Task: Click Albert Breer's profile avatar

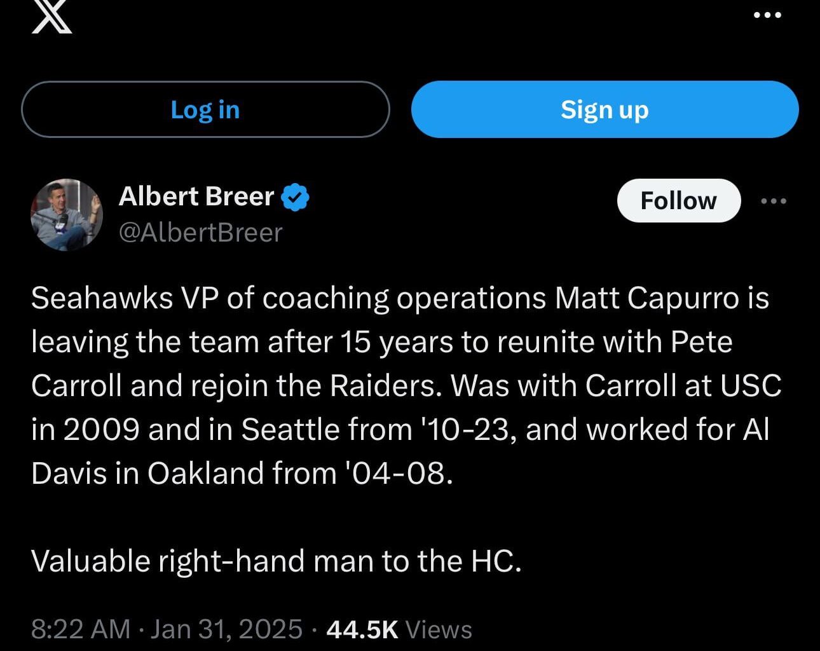Action: (67, 215)
